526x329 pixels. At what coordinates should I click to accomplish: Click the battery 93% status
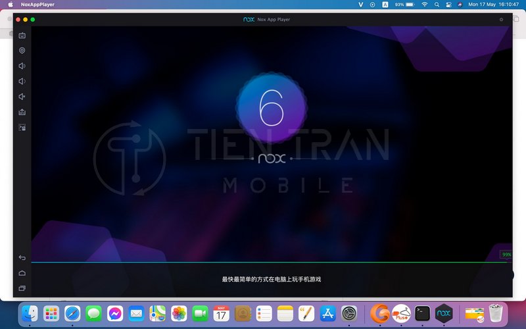click(x=404, y=5)
